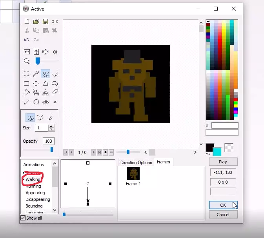Select the rectangular Selection tool
The image size is (264, 238).
27,74
